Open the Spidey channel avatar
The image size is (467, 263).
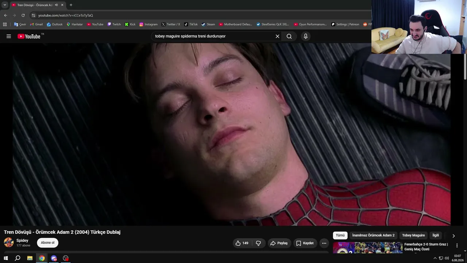9,243
